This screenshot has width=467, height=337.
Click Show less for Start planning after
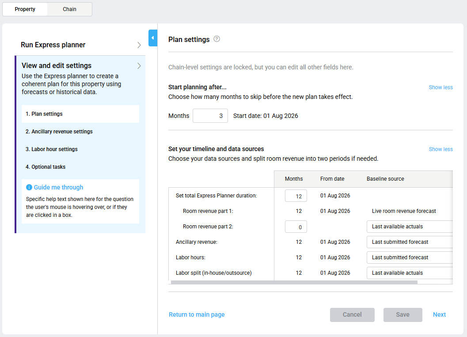[440, 87]
